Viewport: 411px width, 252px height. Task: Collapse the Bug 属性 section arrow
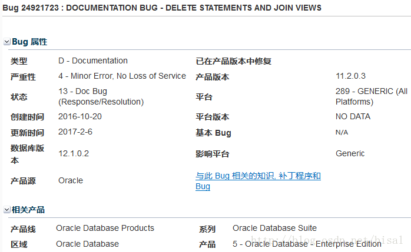pos(7,42)
